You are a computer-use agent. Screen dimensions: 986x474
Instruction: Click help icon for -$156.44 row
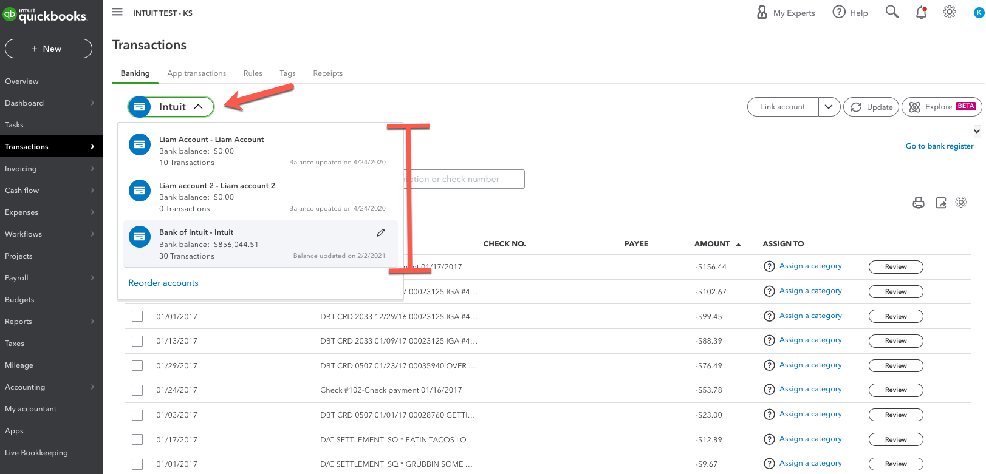tap(769, 266)
